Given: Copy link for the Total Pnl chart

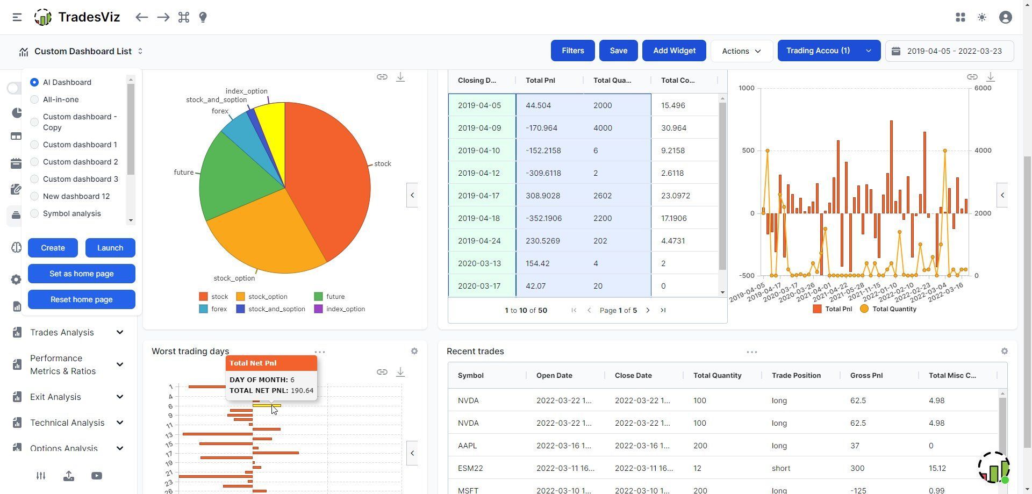Looking at the screenshot, I should click(x=972, y=77).
